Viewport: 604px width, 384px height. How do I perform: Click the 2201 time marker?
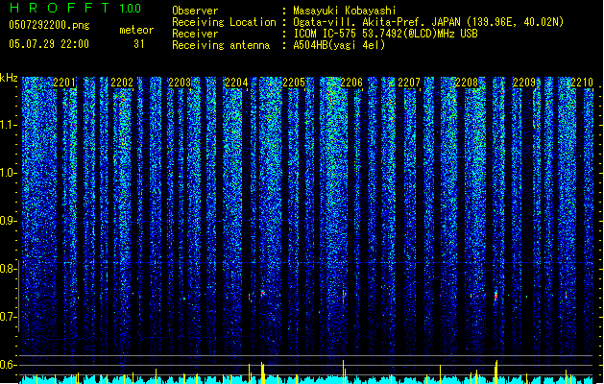coord(64,83)
